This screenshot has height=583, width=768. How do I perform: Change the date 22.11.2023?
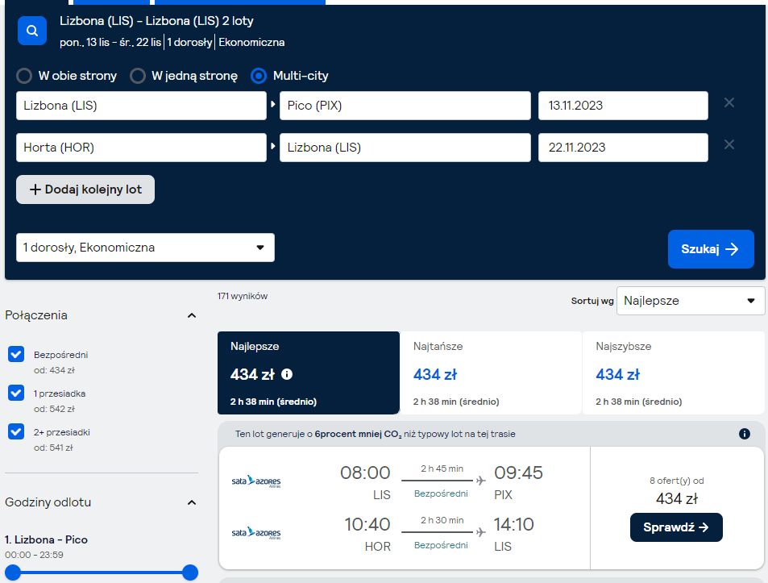pyautogui.click(x=623, y=148)
